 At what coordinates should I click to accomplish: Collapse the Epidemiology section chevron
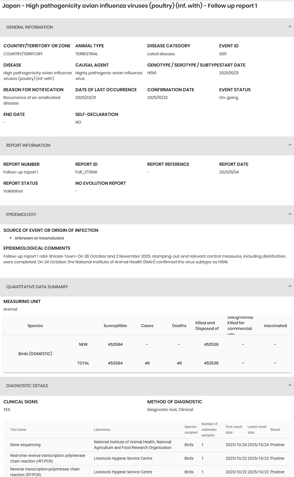pyautogui.click(x=290, y=214)
